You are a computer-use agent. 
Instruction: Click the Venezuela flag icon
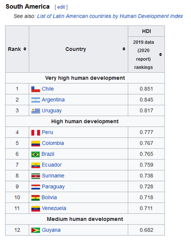coord(35,209)
